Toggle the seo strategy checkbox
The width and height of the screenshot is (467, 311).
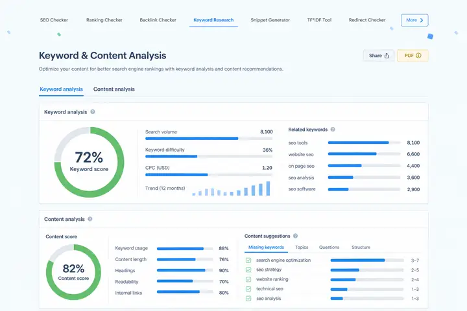click(x=248, y=270)
